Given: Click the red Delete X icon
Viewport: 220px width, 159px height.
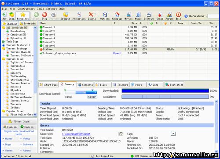Looking at the screenshot, I should pyautogui.click(x=91, y=14).
